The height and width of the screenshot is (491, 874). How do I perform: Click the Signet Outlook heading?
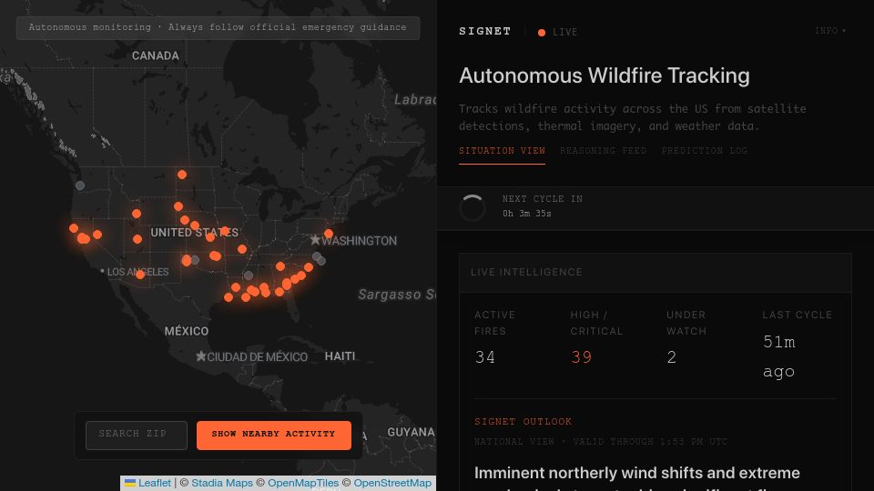click(523, 421)
